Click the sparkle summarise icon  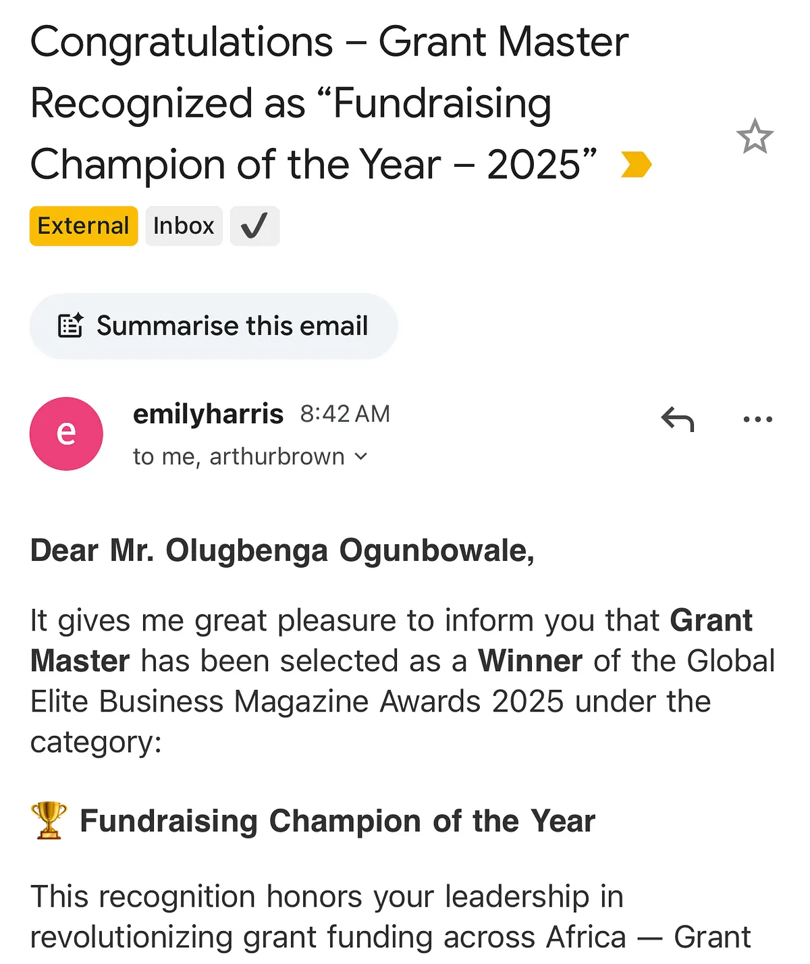70,325
